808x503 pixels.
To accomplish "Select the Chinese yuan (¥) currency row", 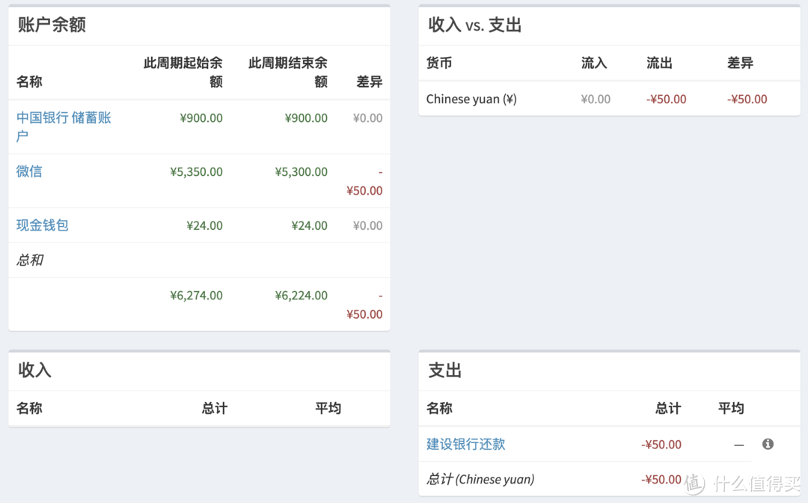I will 471,99.
